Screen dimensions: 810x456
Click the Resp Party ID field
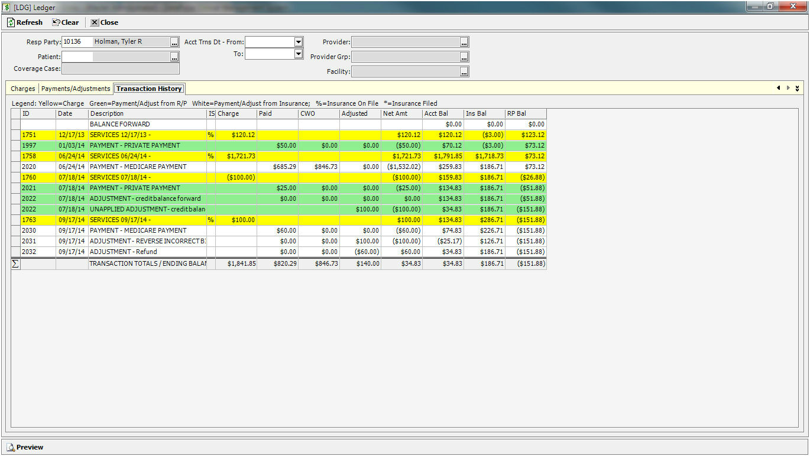point(77,42)
